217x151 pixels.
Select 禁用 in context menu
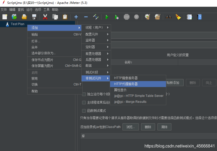click(x=54, y=79)
